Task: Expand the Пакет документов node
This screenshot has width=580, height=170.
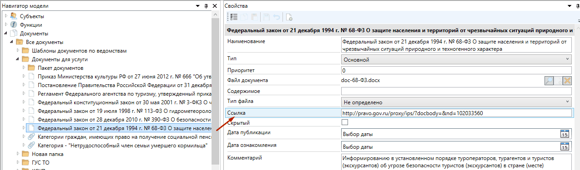Action: tap(24, 68)
